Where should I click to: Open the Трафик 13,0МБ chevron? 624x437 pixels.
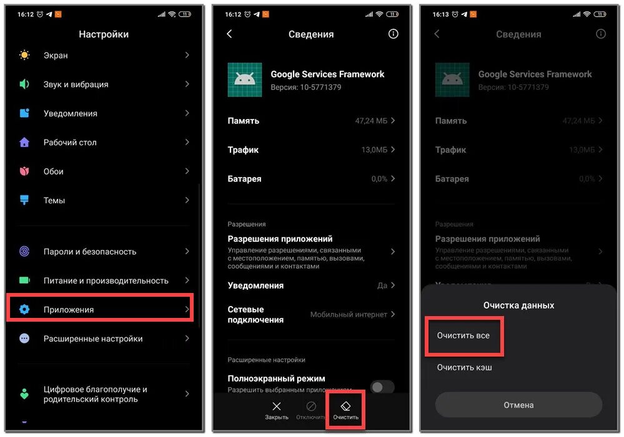point(393,150)
